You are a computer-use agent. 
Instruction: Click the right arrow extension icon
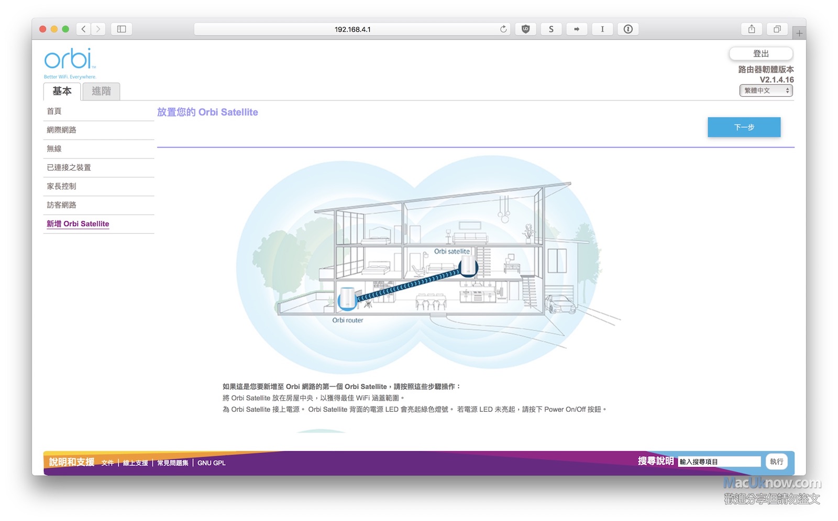point(577,29)
